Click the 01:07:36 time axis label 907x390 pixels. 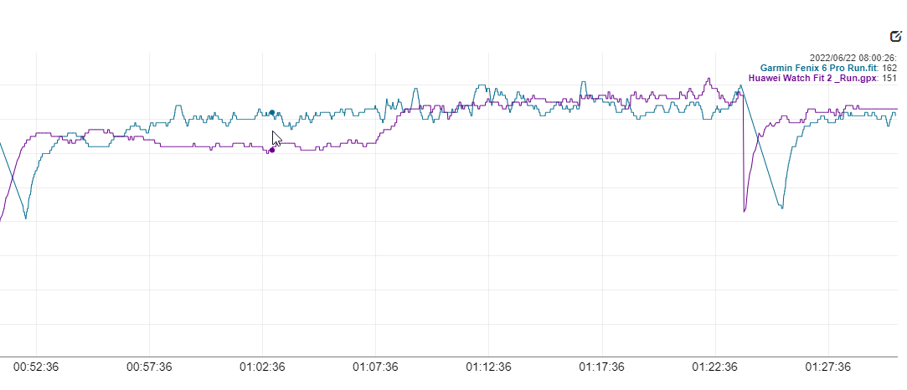pyautogui.click(x=375, y=367)
